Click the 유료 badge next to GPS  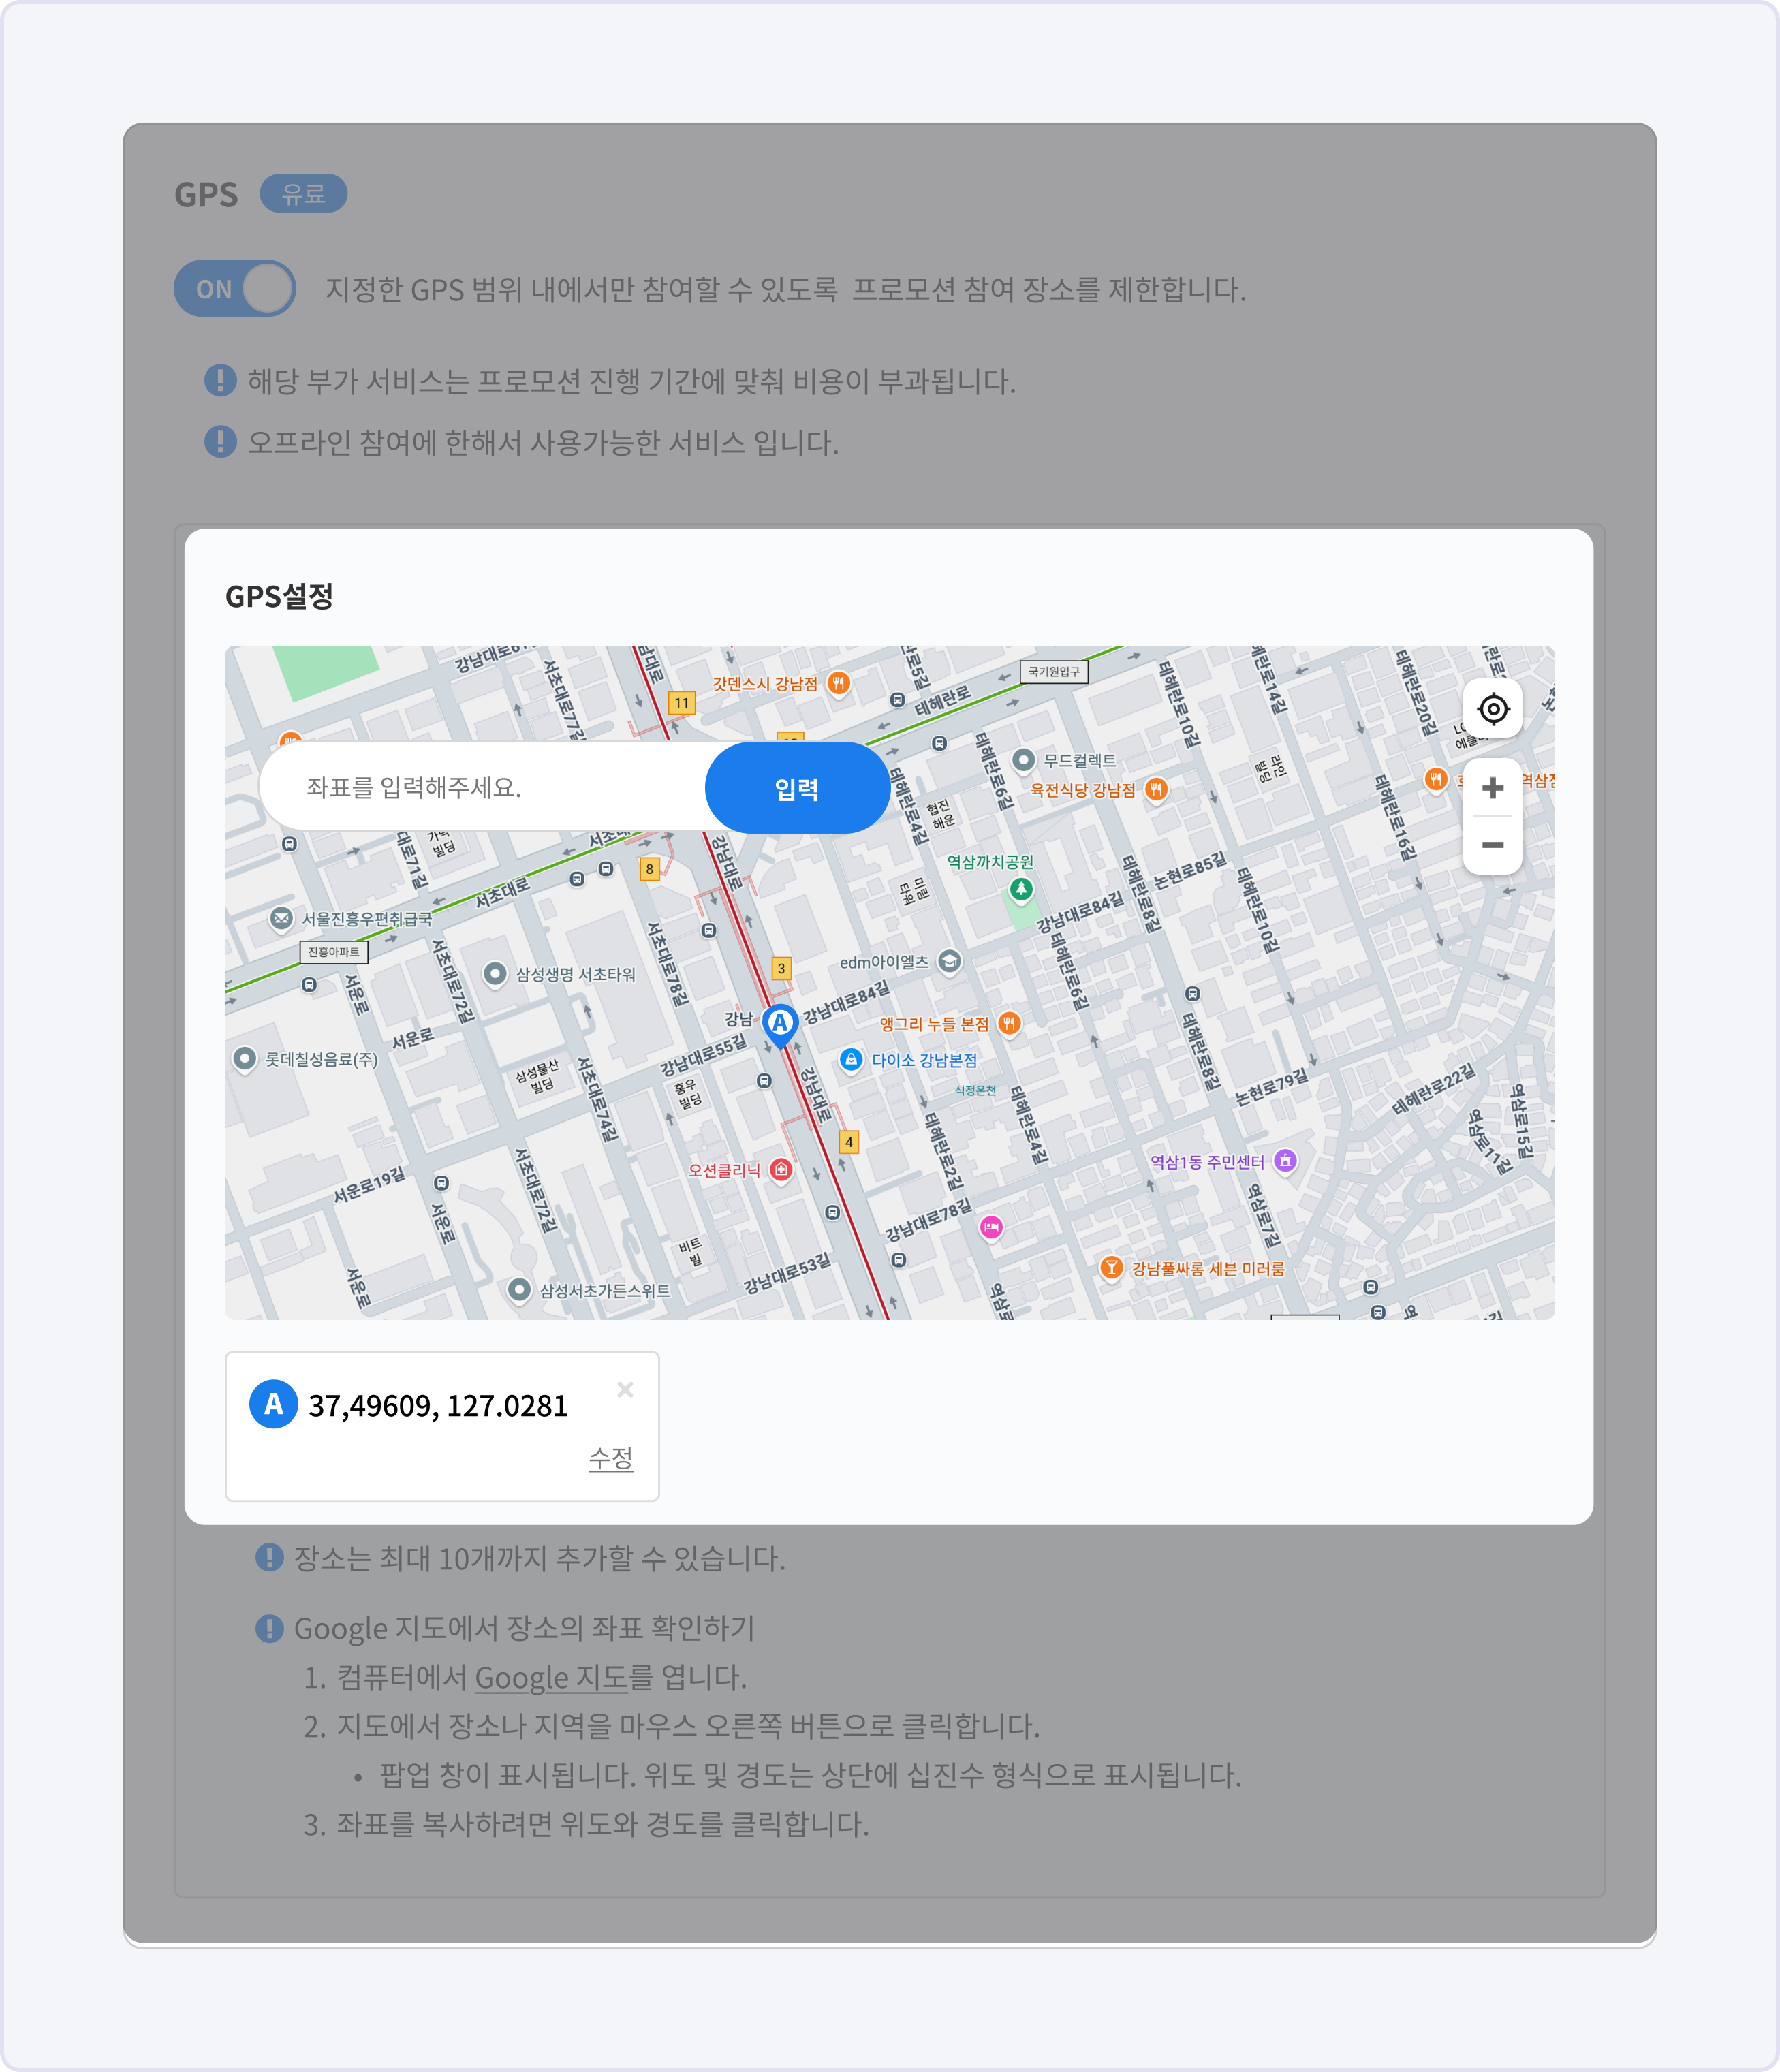(303, 193)
